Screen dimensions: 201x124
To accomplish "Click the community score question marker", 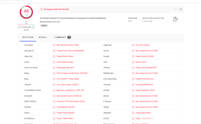I will coord(26,23).
